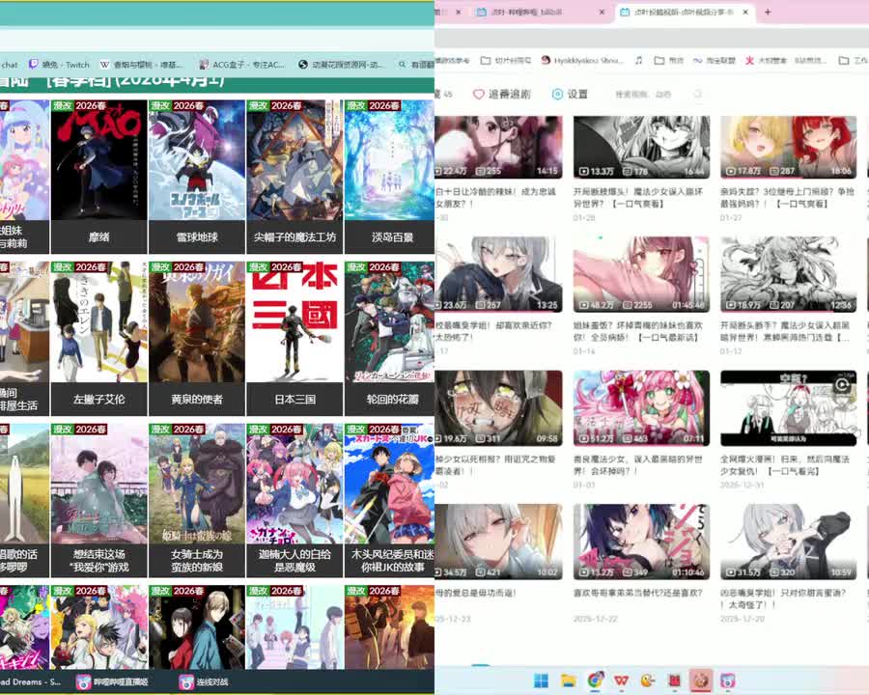Open the 雪球地球 anime card
This screenshot has height=695, width=869.
pos(197,177)
